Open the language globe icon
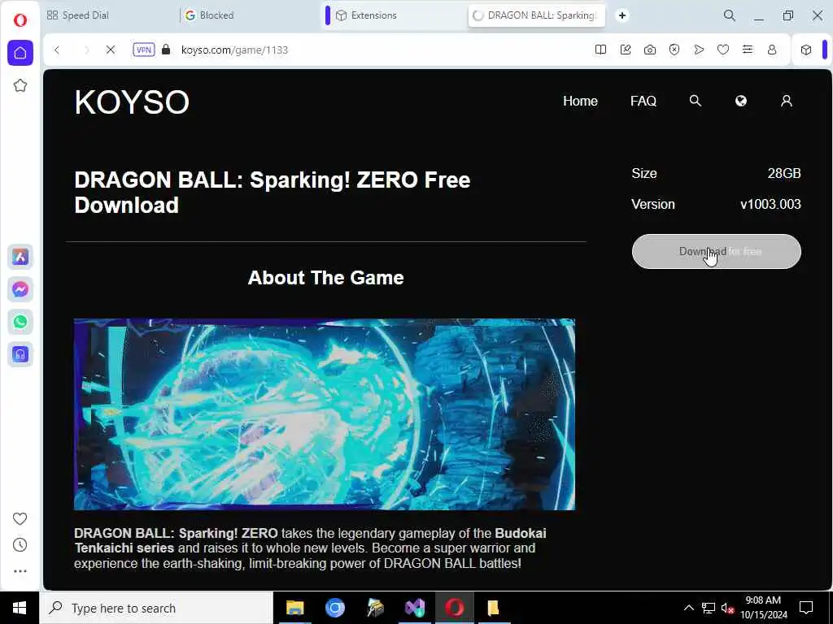 click(740, 101)
